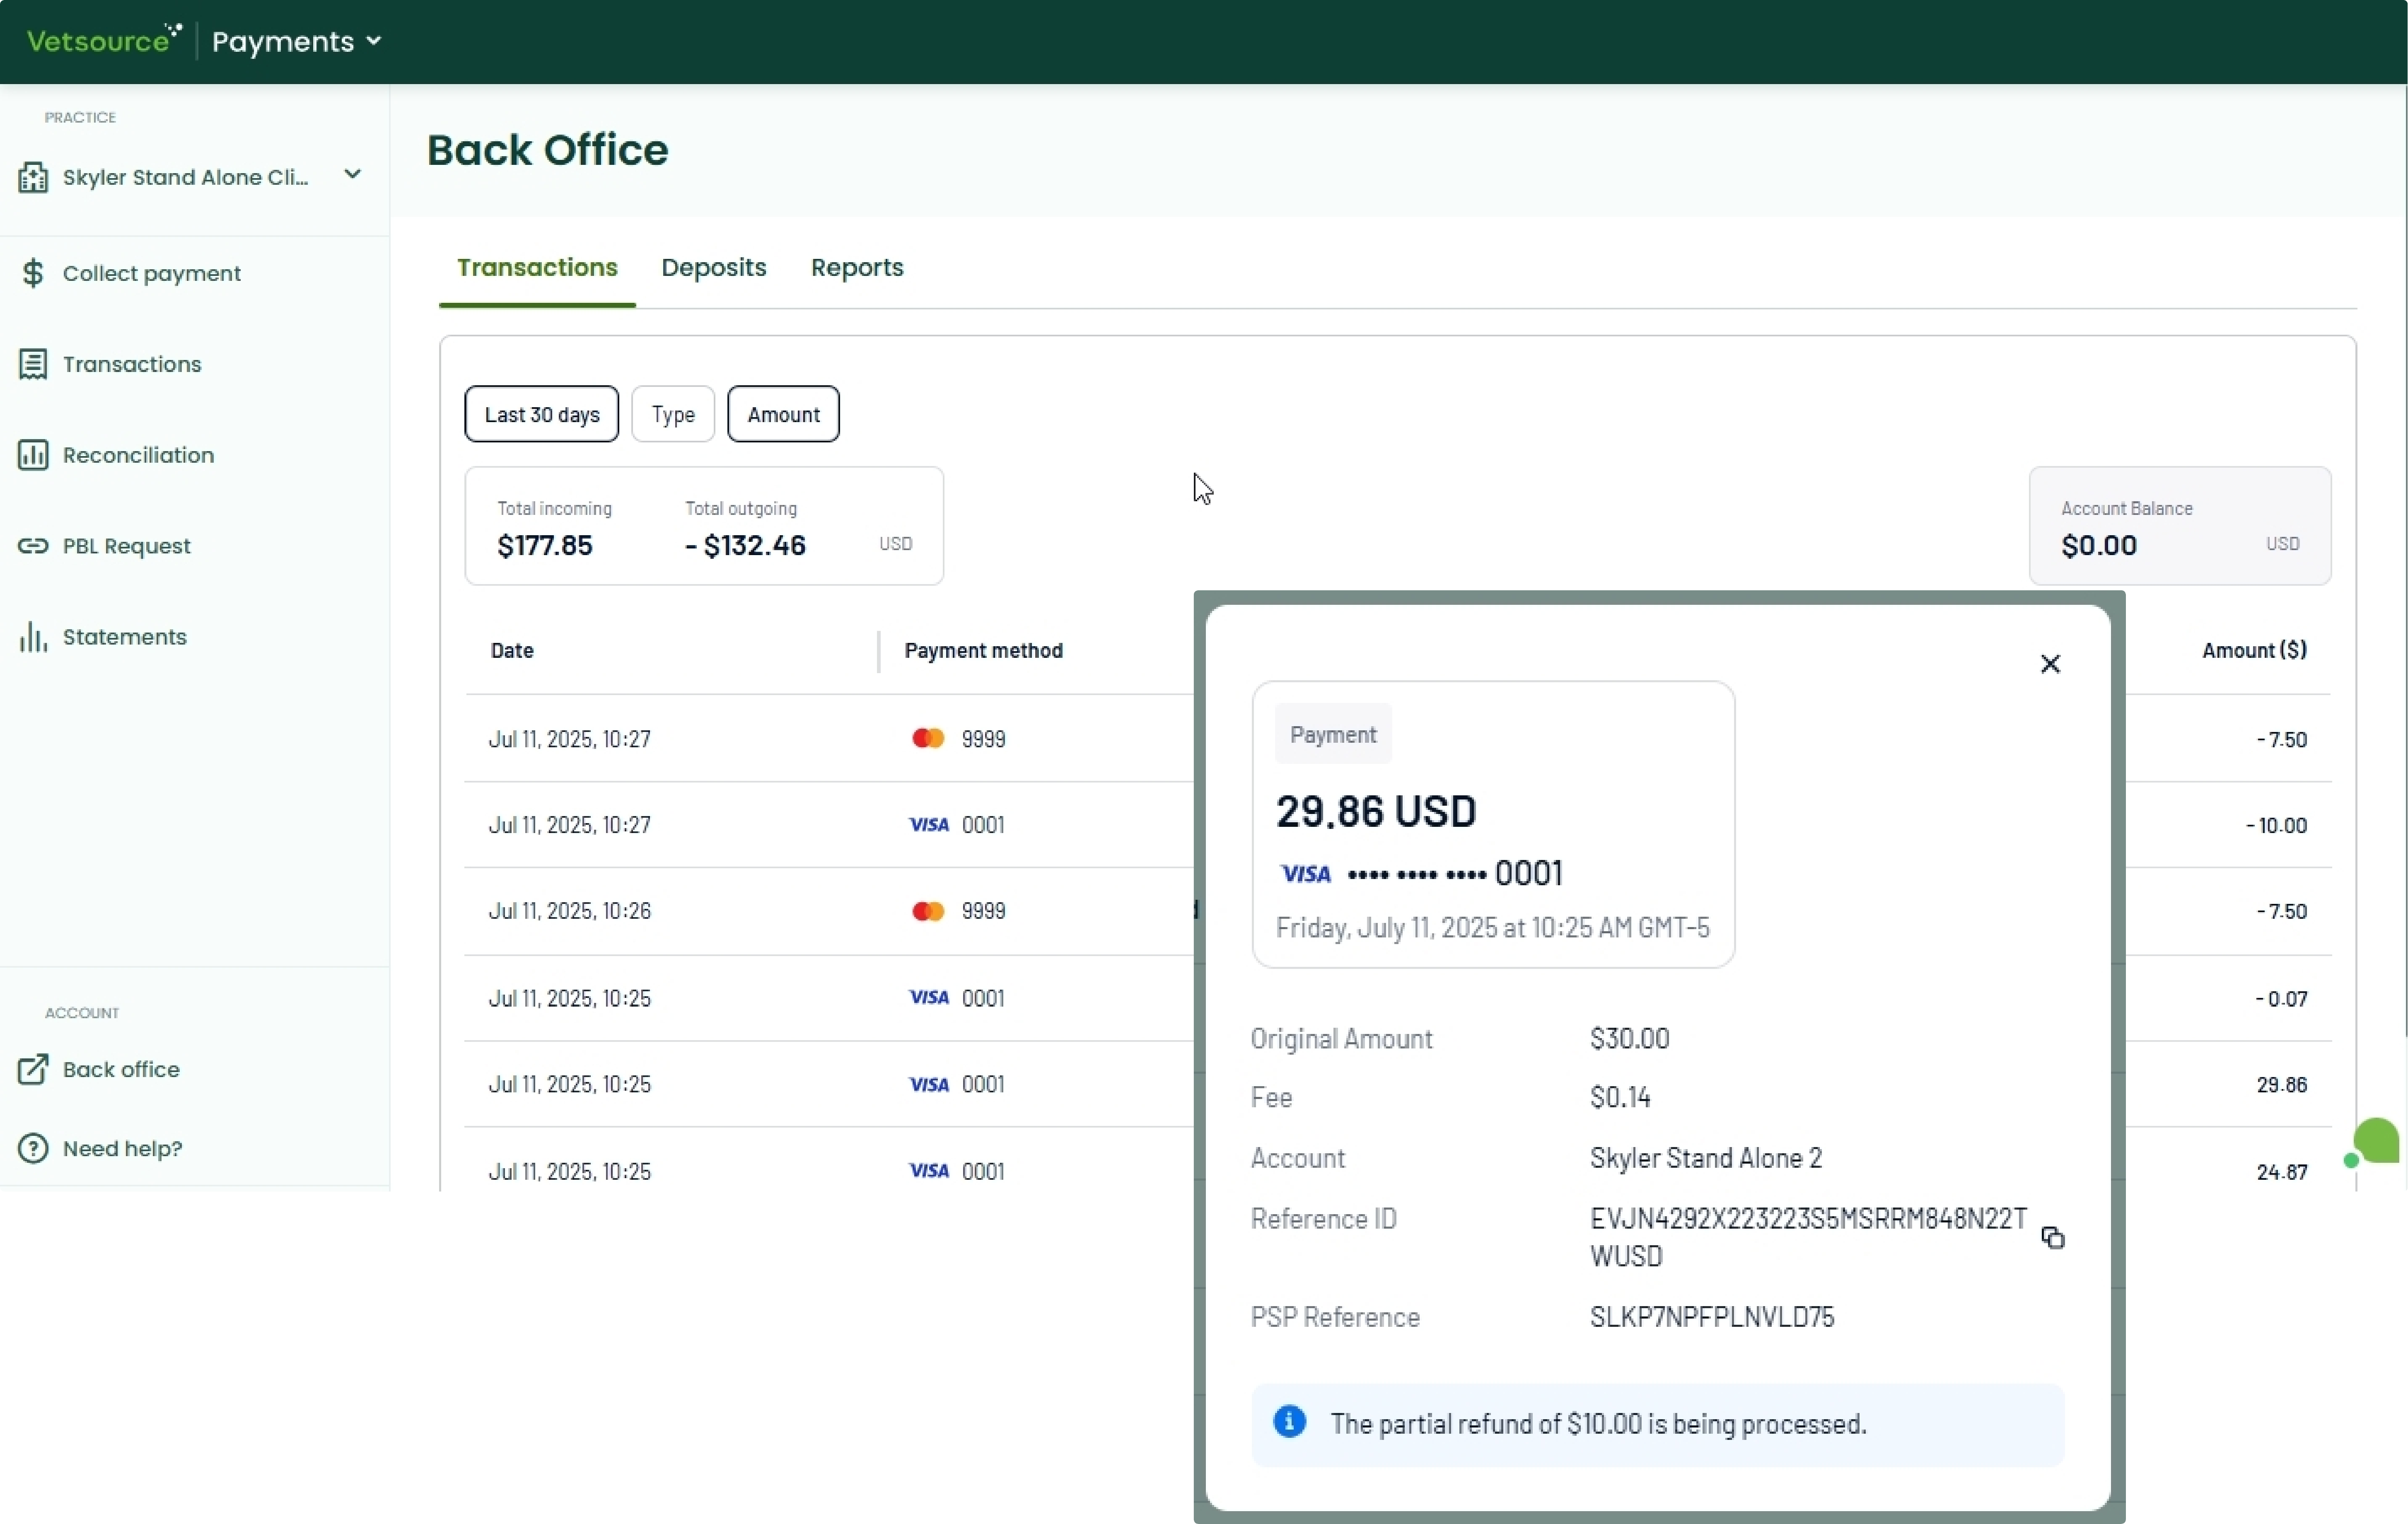Open Statements page
This screenshot has height=1524, width=2408.
125,637
